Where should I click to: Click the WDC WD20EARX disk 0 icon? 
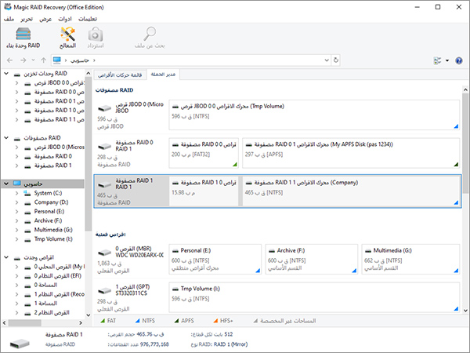point(104,253)
